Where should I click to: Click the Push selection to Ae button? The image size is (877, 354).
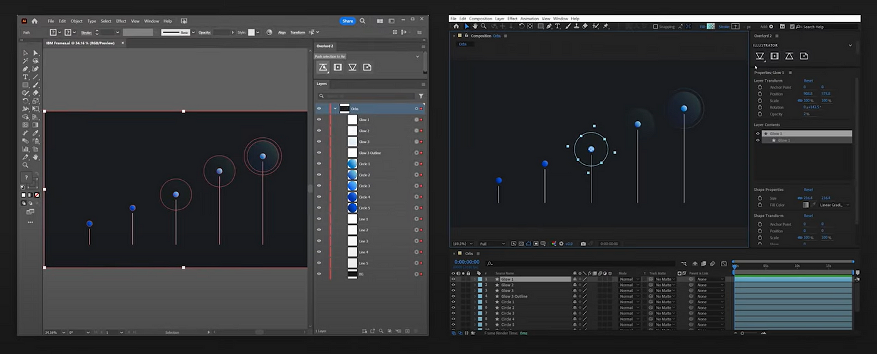click(x=323, y=67)
